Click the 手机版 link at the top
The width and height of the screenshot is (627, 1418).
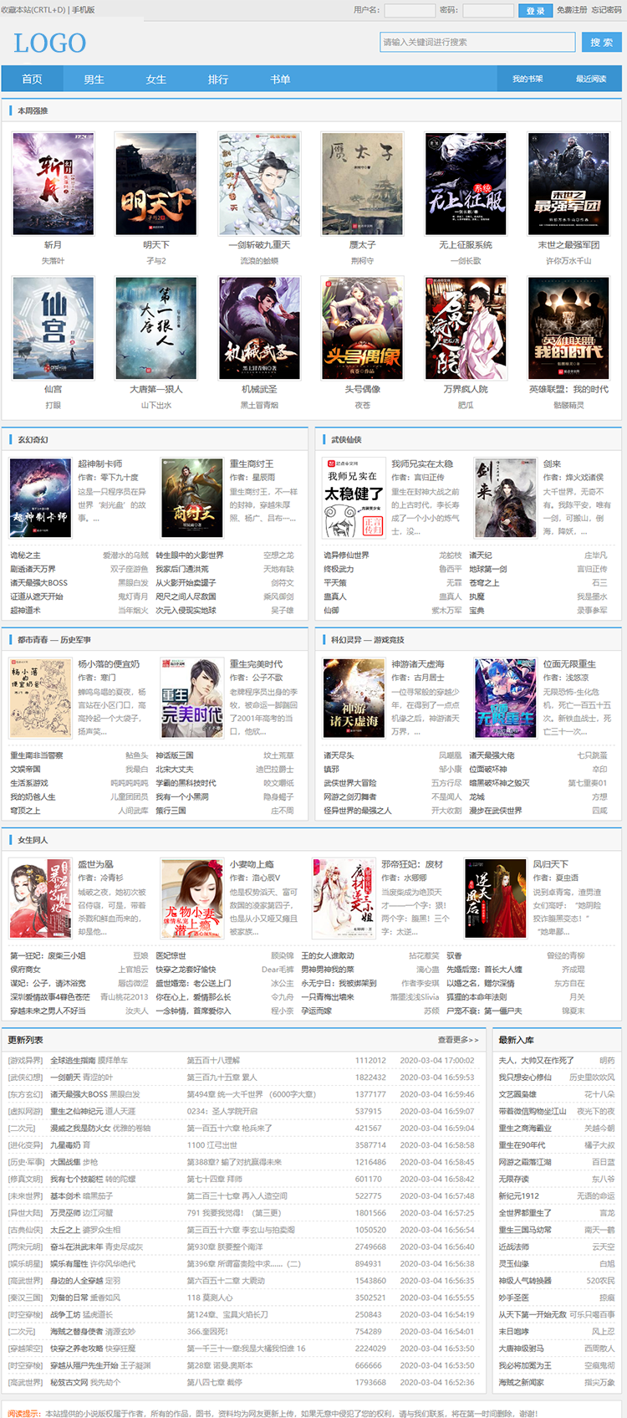[83, 10]
